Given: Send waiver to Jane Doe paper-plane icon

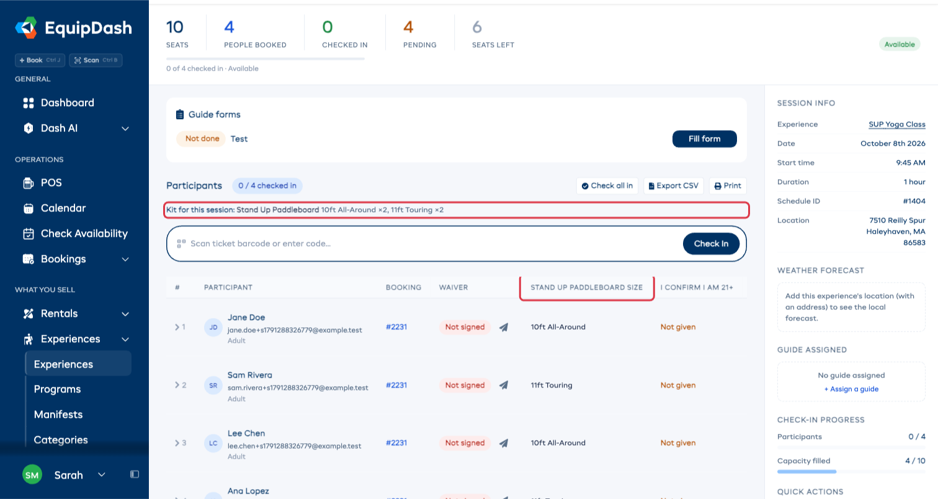Looking at the screenshot, I should coord(504,327).
